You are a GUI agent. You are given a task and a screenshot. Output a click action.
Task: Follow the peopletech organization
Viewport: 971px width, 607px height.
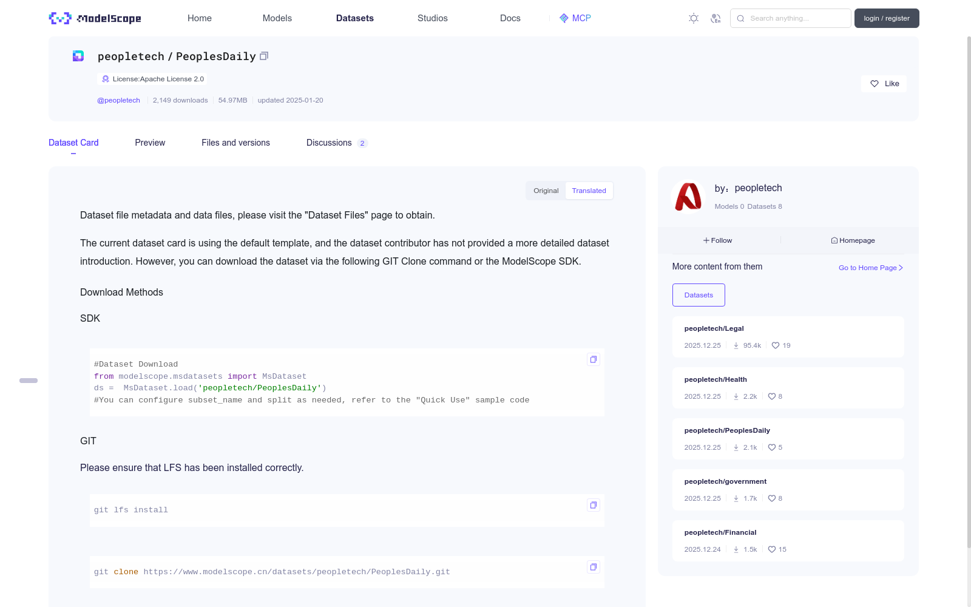[x=718, y=240]
